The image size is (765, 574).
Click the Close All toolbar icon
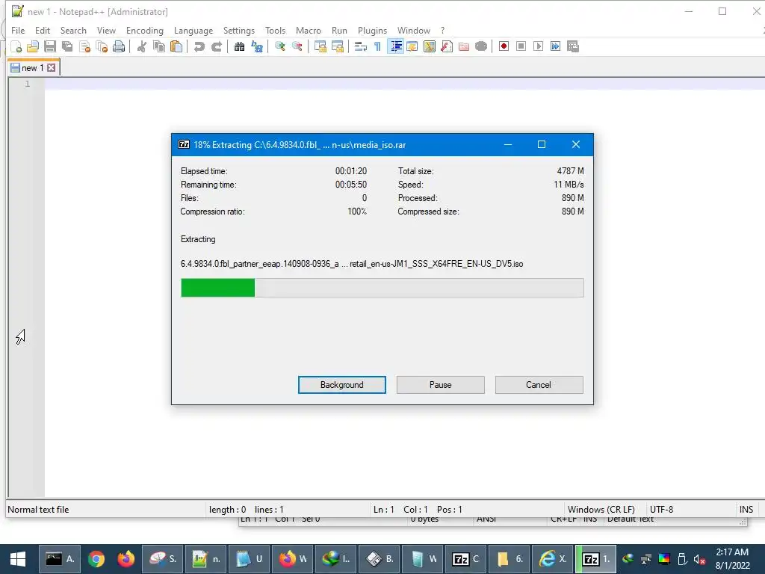(102, 46)
